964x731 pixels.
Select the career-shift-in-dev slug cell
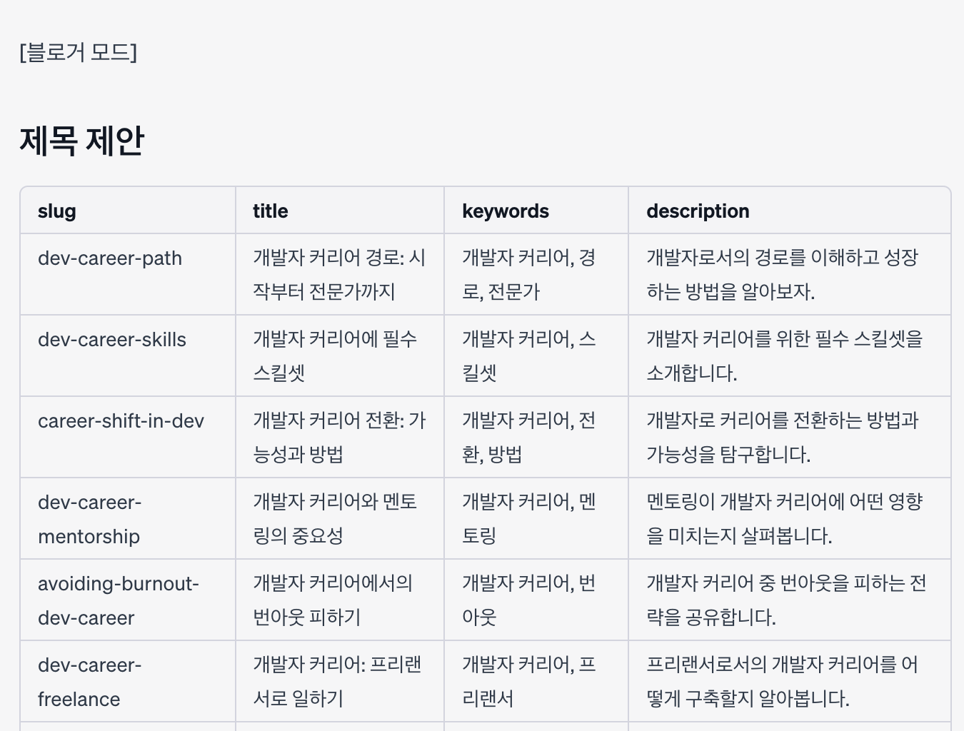[121, 421]
